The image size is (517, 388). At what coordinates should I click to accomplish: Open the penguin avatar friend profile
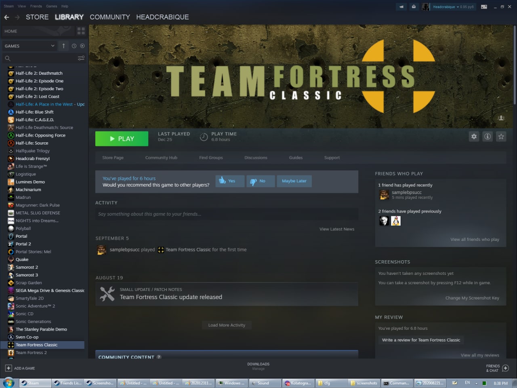[396, 221]
